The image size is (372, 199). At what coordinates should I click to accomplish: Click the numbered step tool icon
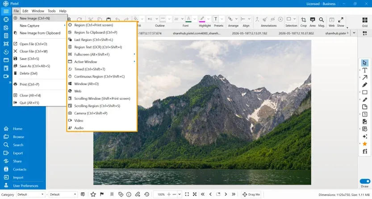coord(365,114)
